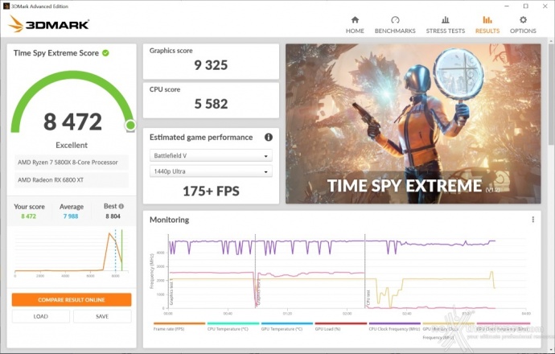Toggle the GPU Temperature legend
Image resolution: width=555 pixels, height=354 pixels.
coord(286,327)
